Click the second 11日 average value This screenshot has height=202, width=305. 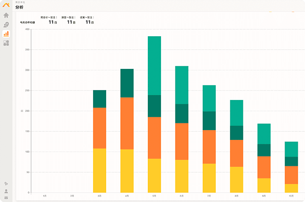(71, 22)
